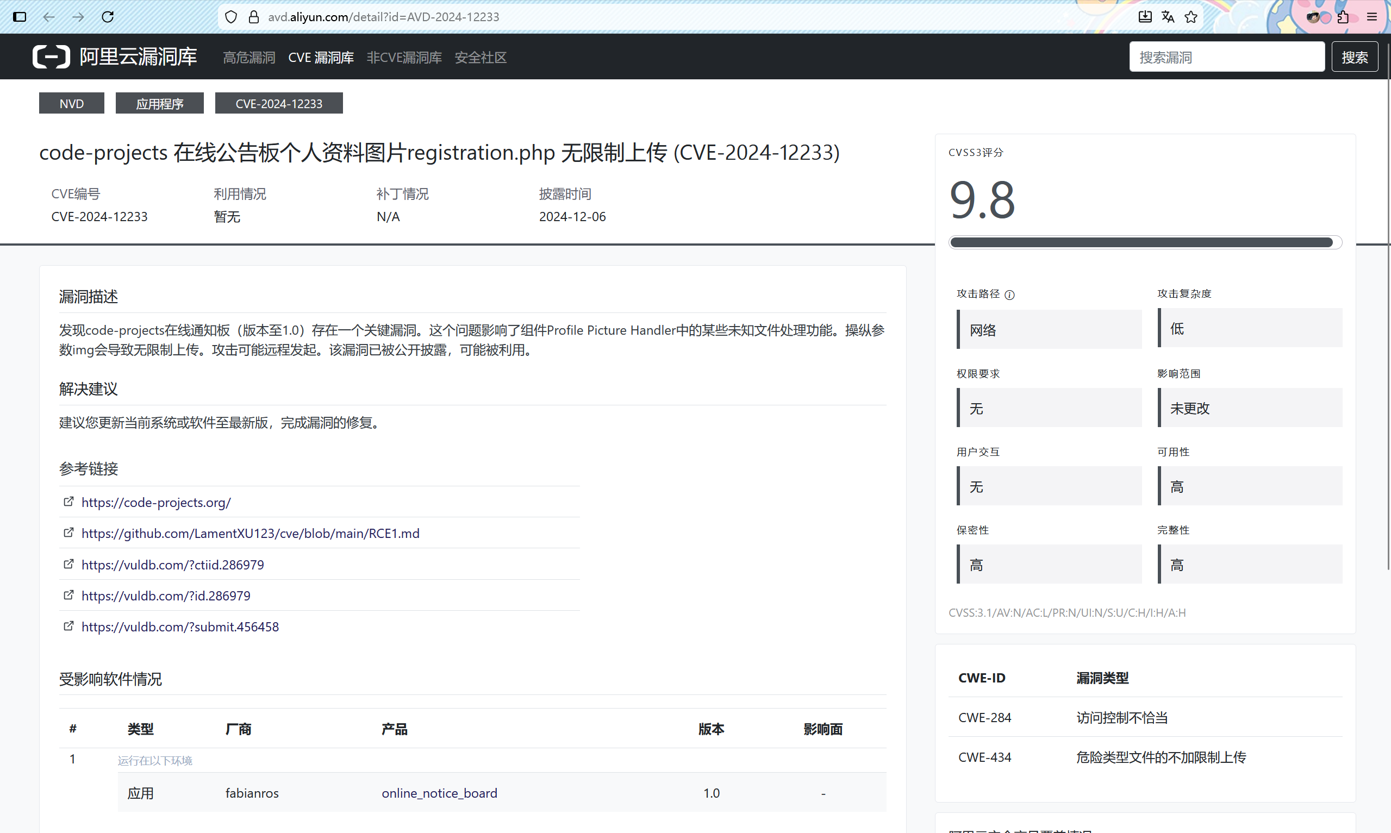
Task: Click the sidebar toggle icon
Action: click(20, 17)
